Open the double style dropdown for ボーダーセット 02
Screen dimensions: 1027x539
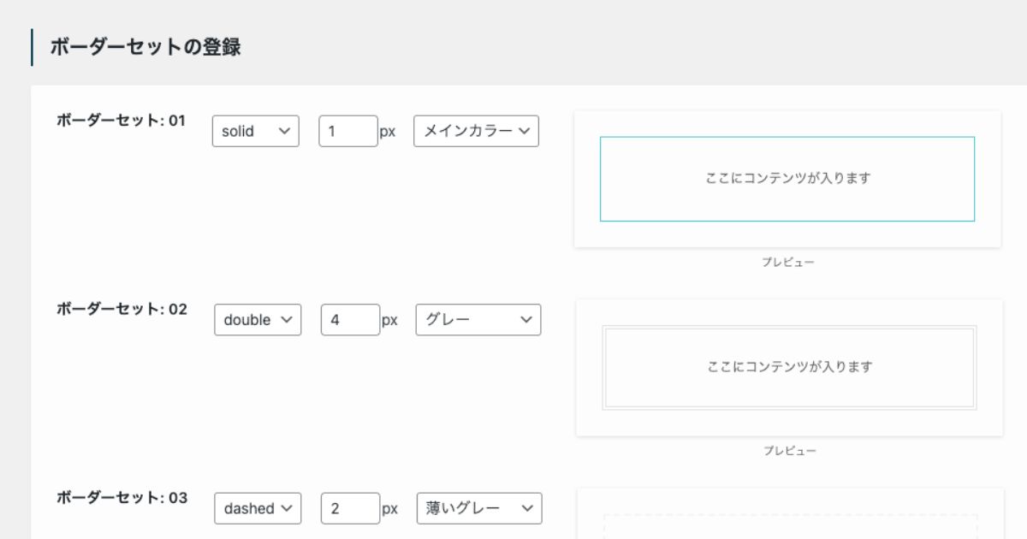257,319
